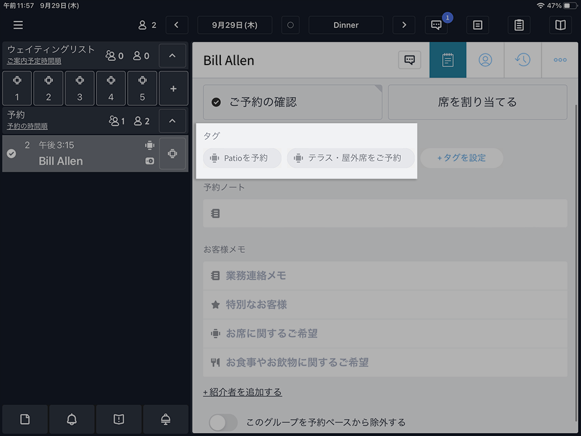Click the plus button for larger party
Image resolution: width=581 pixels, height=436 pixels.
(x=173, y=88)
